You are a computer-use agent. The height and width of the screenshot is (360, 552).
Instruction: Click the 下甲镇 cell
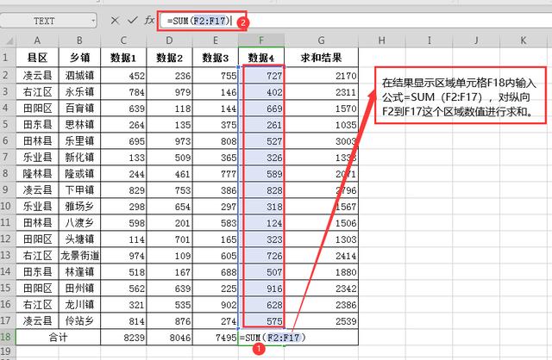[79, 189]
